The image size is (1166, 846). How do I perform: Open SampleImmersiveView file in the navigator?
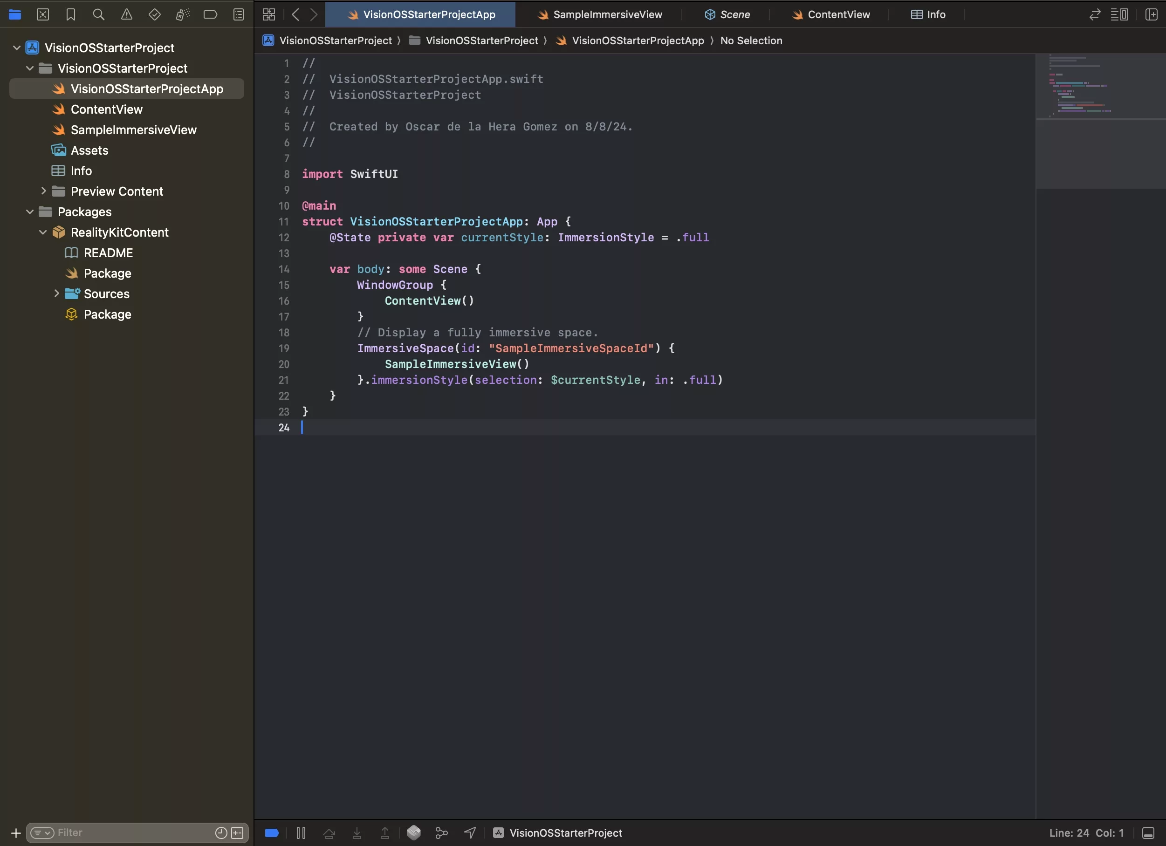click(126, 130)
